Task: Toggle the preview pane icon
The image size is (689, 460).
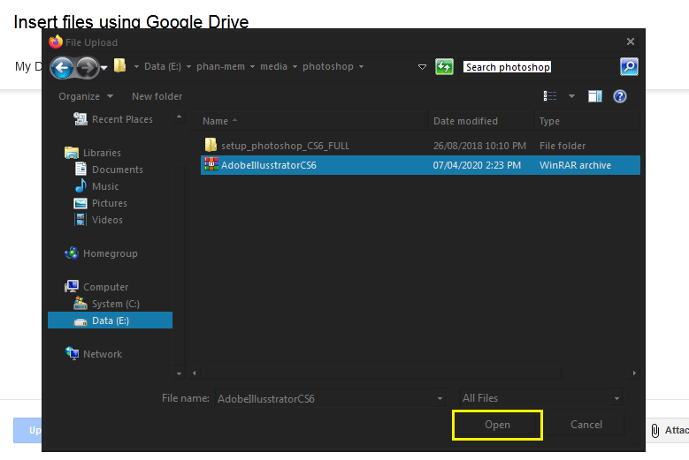Action: click(595, 96)
